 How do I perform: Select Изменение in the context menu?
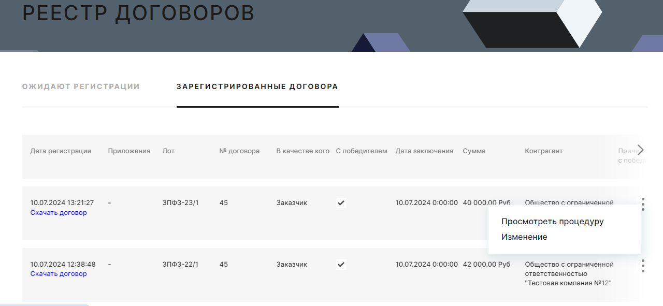(524, 237)
